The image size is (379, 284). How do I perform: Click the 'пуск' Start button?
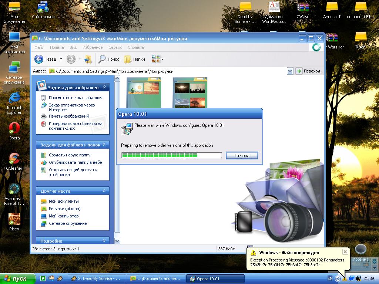pos(17,278)
